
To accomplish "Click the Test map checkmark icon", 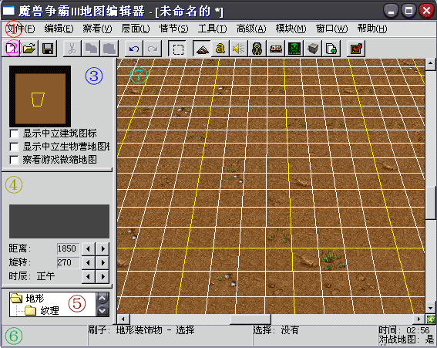I will [356, 49].
